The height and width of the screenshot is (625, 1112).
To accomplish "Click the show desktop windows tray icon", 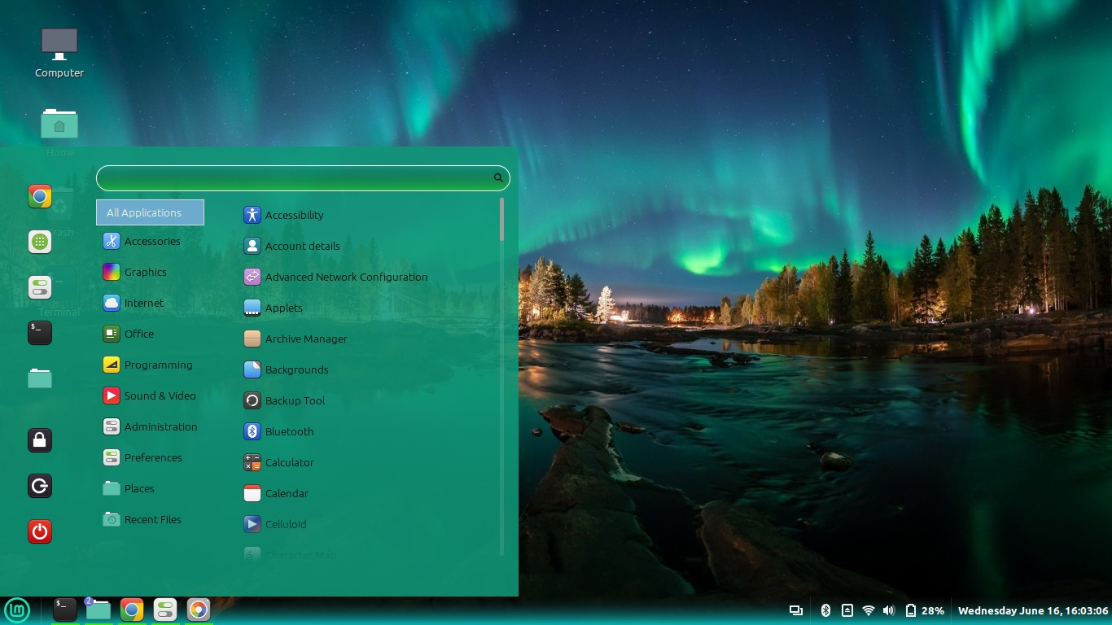I will click(x=796, y=610).
